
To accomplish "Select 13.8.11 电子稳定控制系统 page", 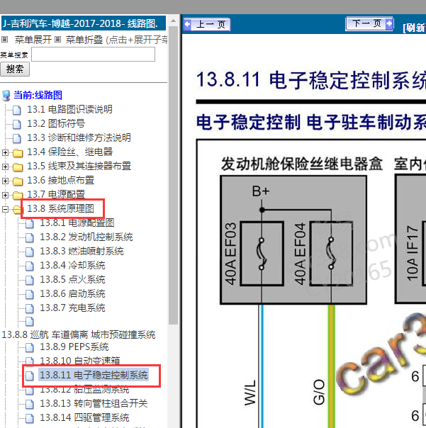I will point(94,375).
